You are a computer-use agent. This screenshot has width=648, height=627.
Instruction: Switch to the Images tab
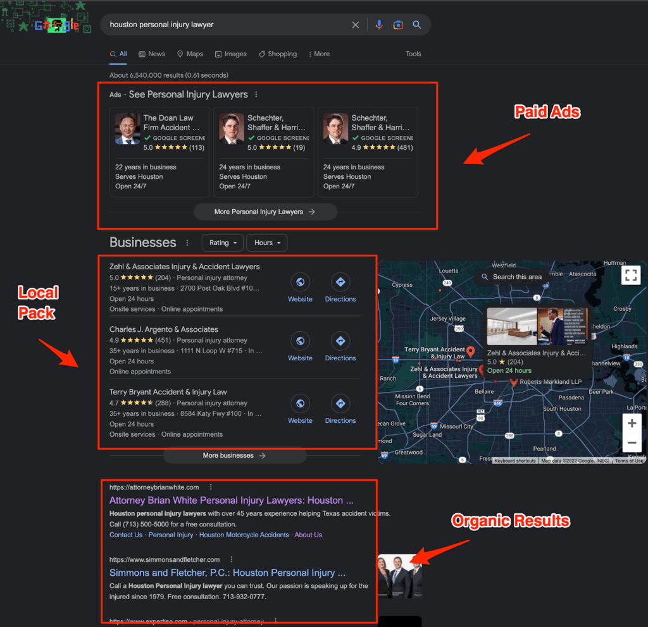click(x=231, y=54)
